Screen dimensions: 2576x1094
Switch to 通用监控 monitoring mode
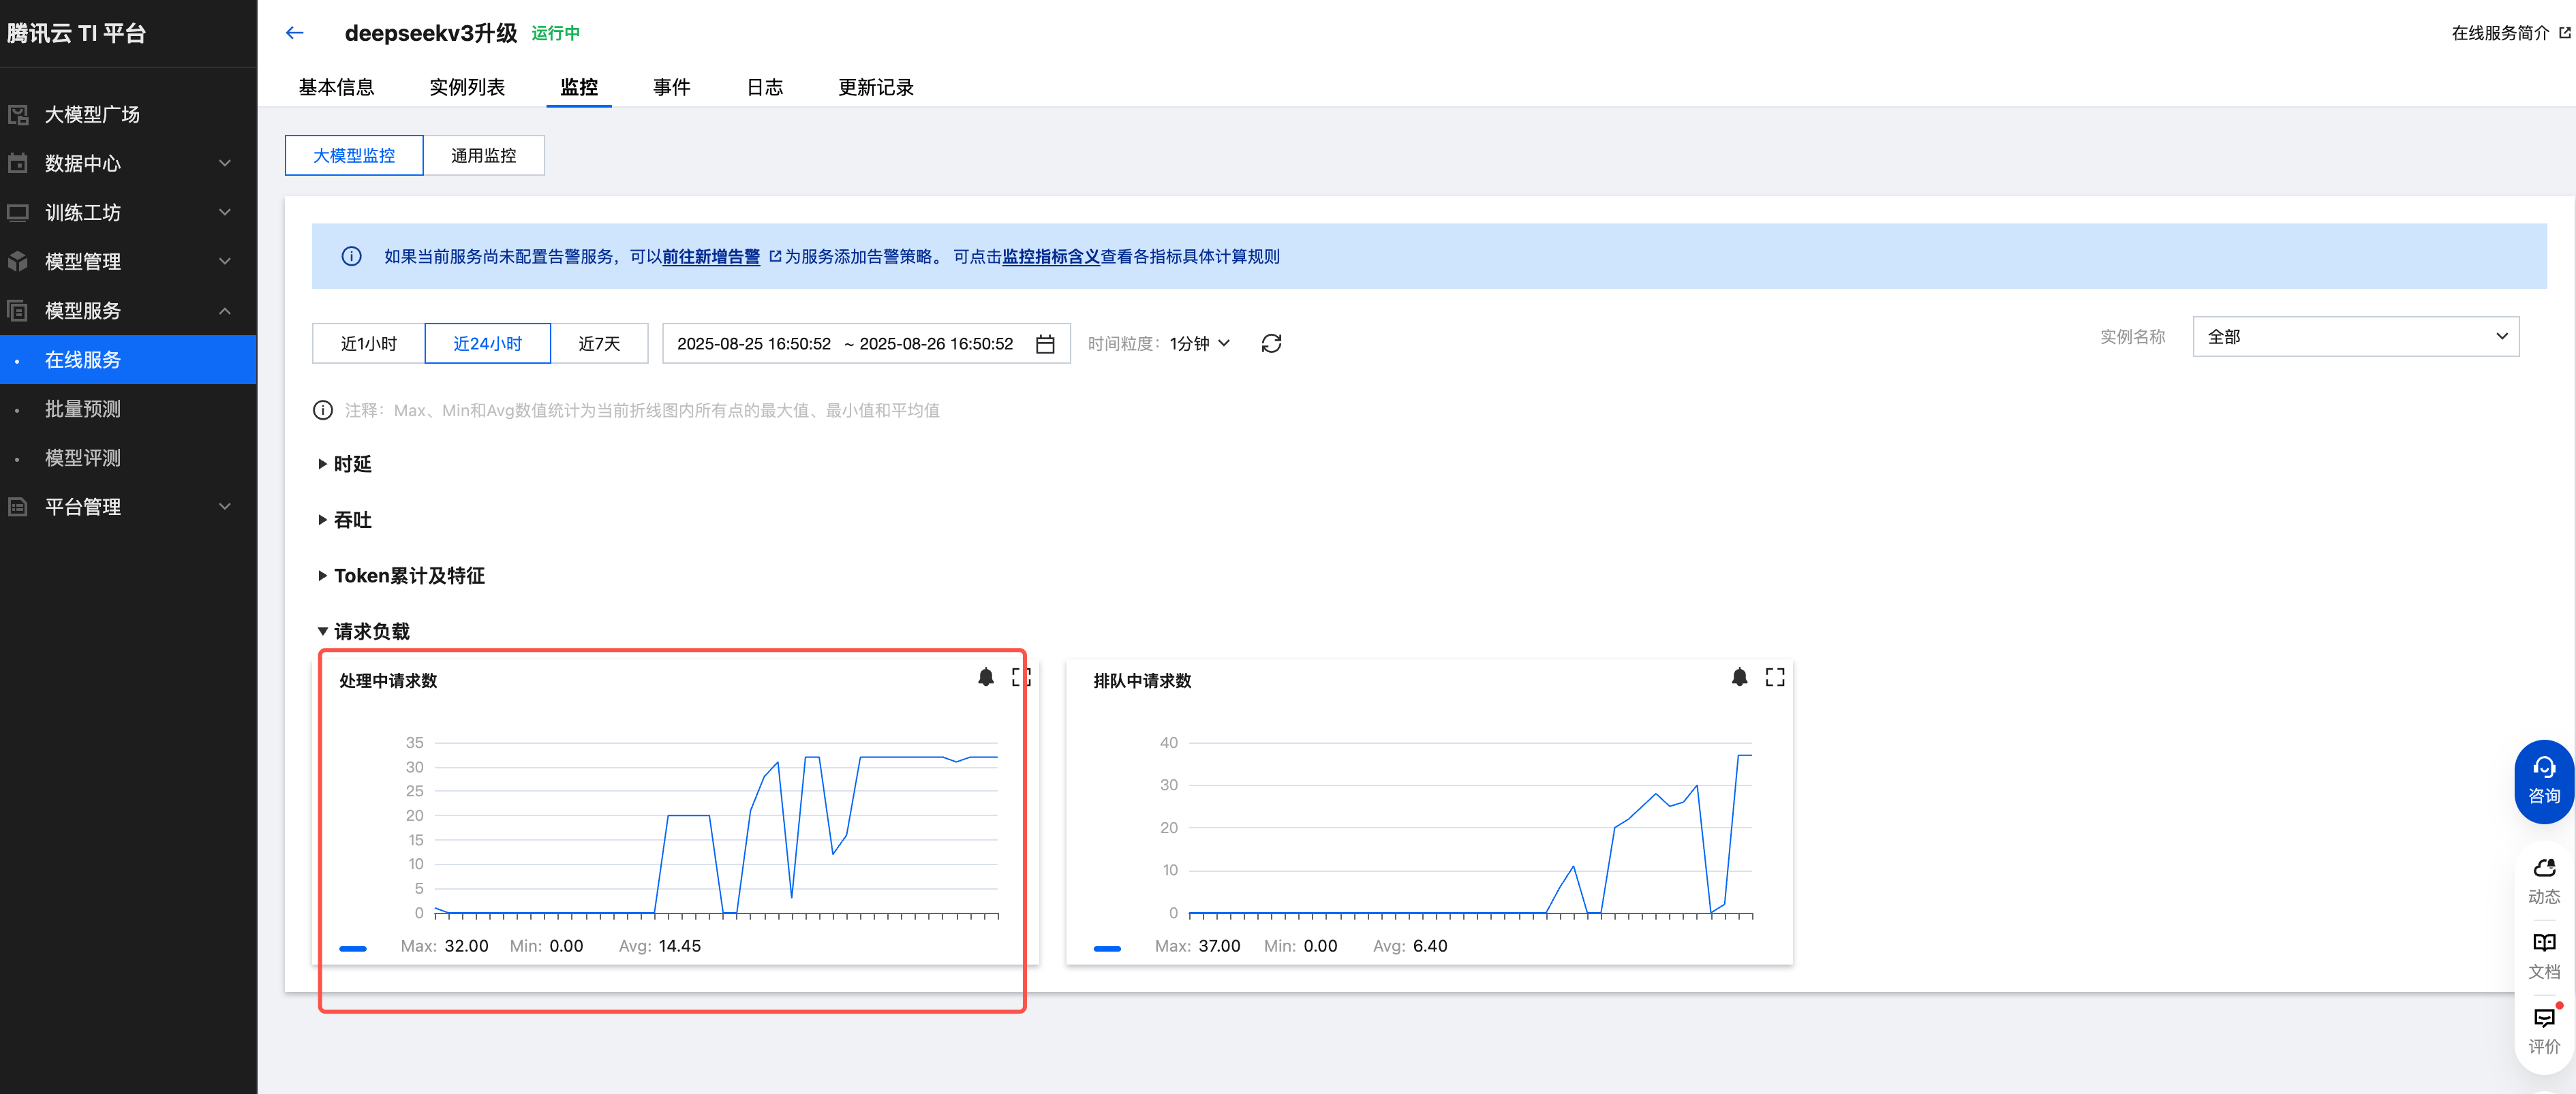pyautogui.click(x=483, y=156)
